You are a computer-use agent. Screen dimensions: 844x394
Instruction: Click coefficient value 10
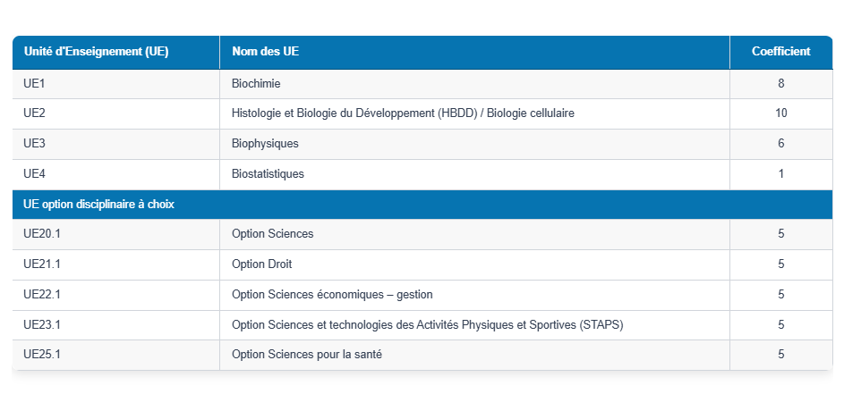(780, 113)
